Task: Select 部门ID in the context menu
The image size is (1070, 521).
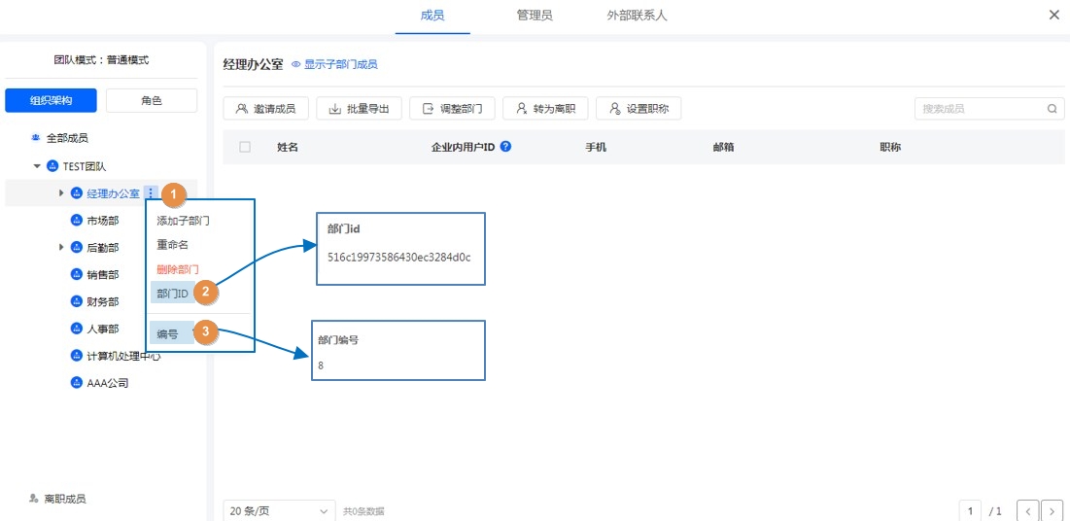Action: pyautogui.click(x=173, y=293)
